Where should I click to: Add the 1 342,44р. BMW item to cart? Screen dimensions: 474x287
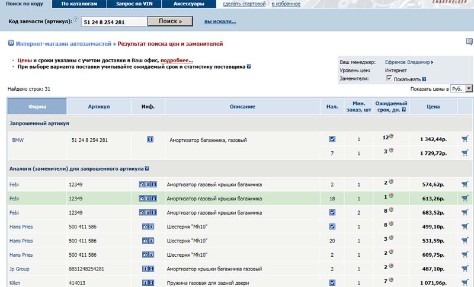coord(465,139)
